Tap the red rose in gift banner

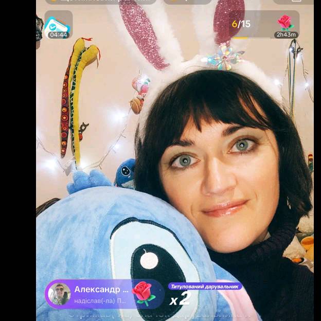[144, 293]
